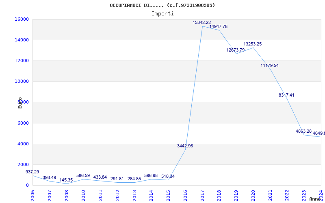Click the 518.34 data label
This screenshot has width=325, height=203.
(x=168, y=176)
